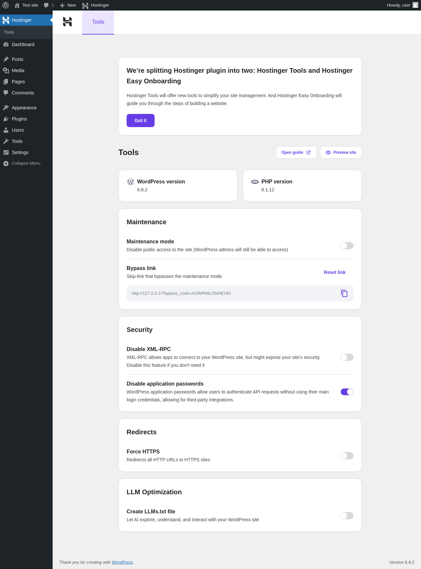The width and height of the screenshot is (421, 569).
Task: Toggle Create LLMs.txt file switch
Action: 347,516
